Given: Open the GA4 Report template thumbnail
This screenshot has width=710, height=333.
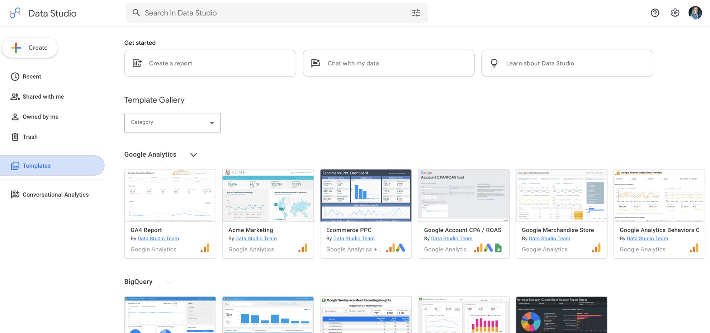Looking at the screenshot, I should point(170,195).
